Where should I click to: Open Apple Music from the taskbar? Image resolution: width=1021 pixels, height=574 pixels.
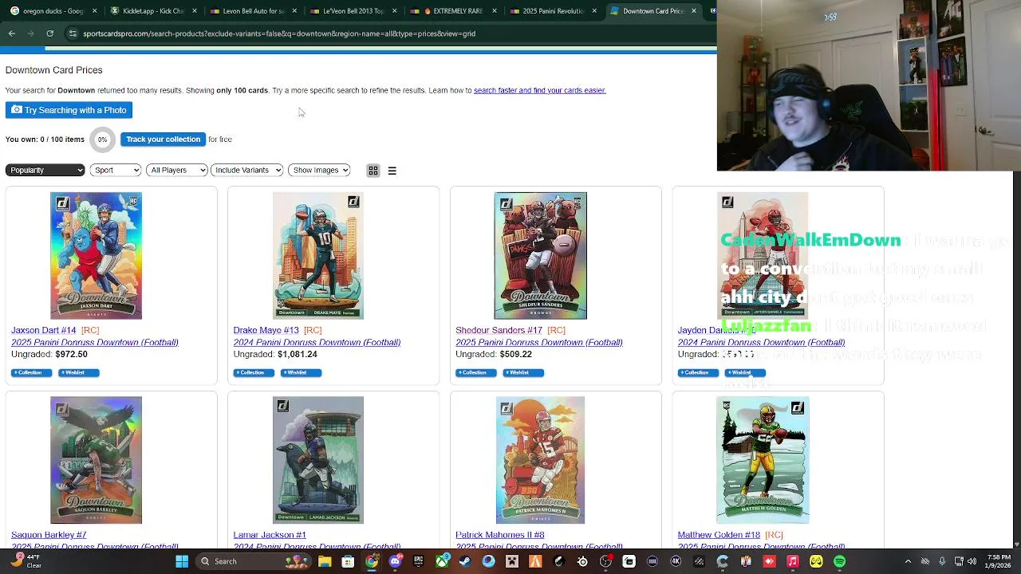[793, 561]
